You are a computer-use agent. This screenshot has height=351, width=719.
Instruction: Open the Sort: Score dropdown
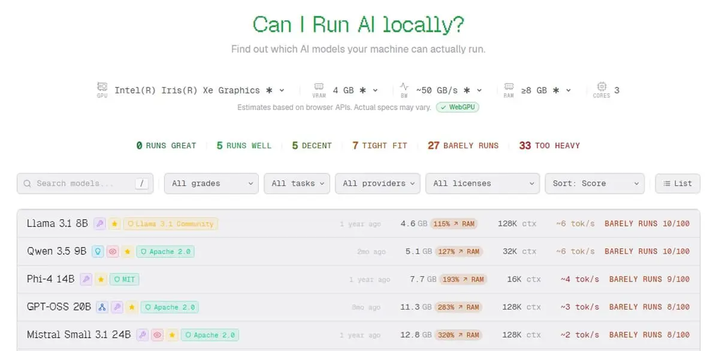pos(595,184)
